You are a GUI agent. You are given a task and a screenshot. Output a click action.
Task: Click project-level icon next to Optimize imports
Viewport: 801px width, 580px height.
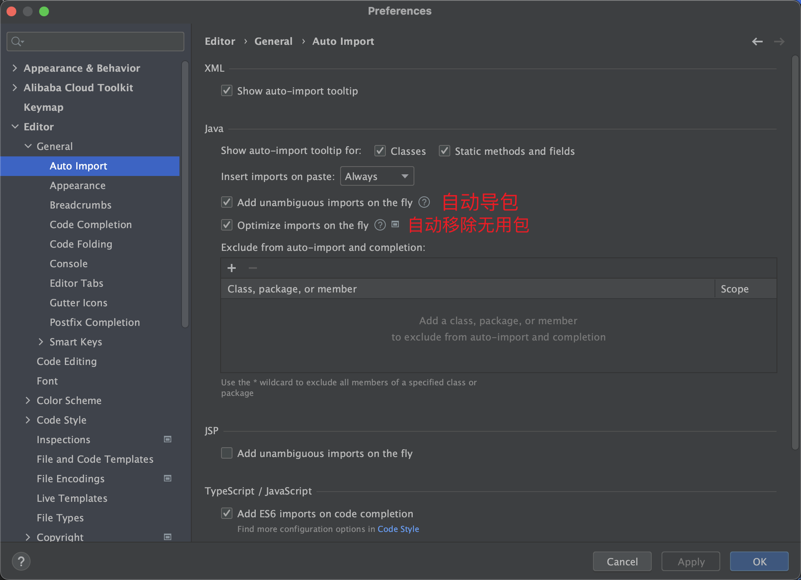coord(395,224)
